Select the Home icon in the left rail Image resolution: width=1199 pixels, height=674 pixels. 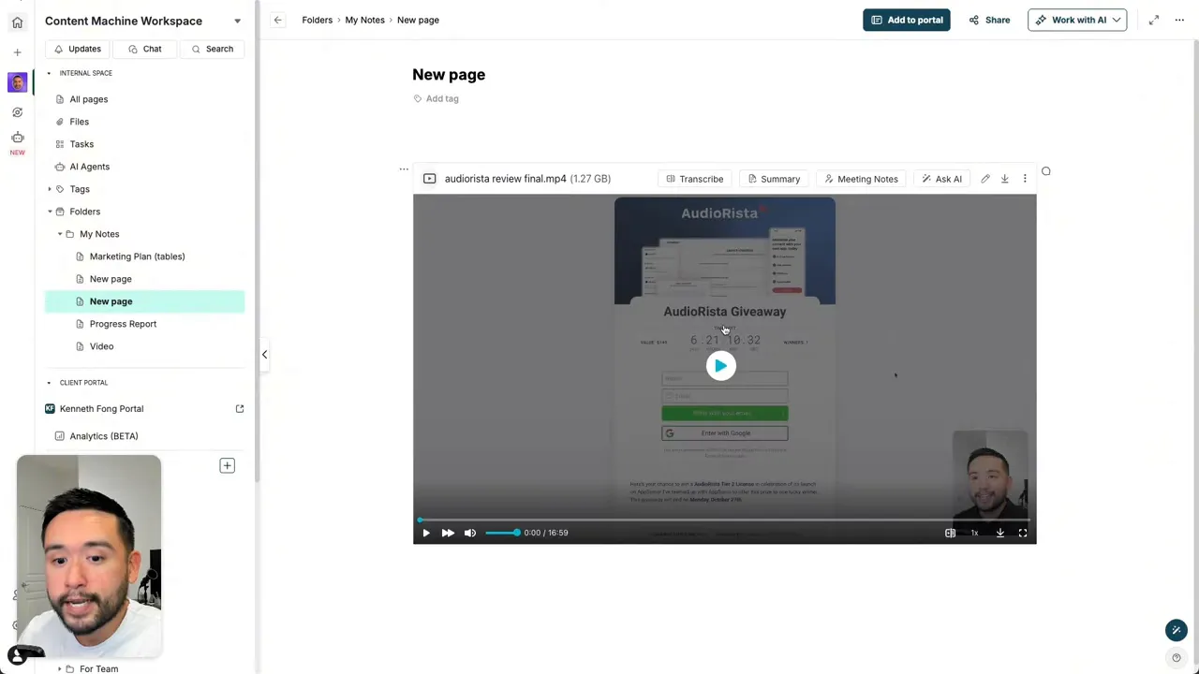pos(17,22)
